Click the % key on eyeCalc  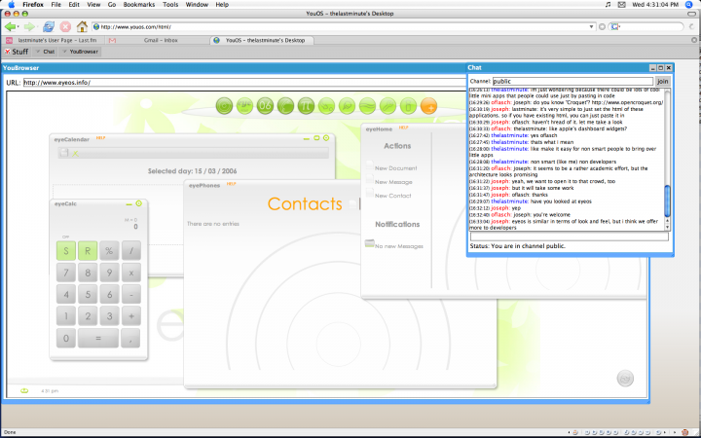coord(109,251)
